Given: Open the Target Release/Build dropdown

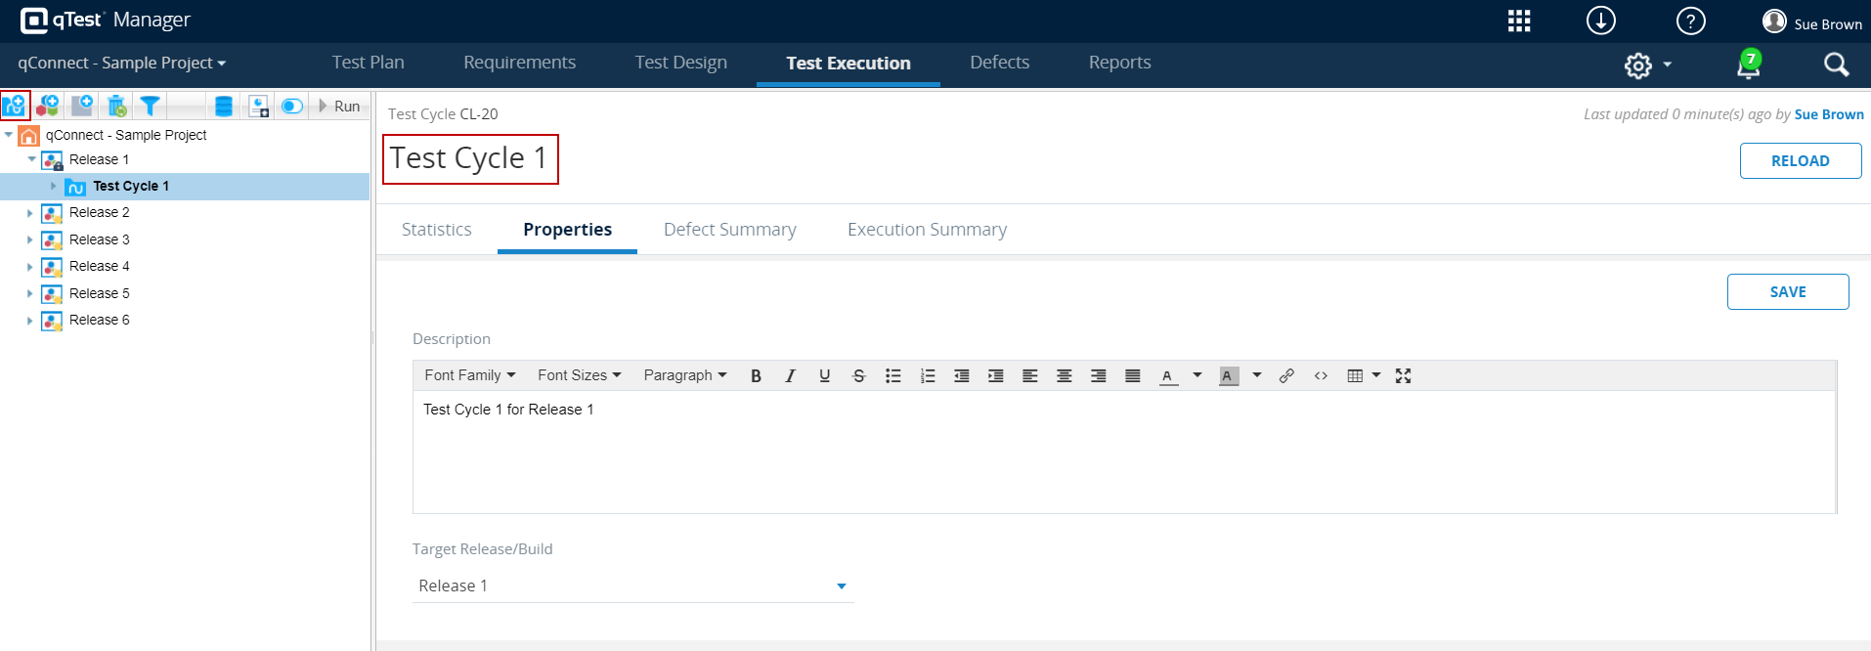Looking at the screenshot, I should click(841, 586).
